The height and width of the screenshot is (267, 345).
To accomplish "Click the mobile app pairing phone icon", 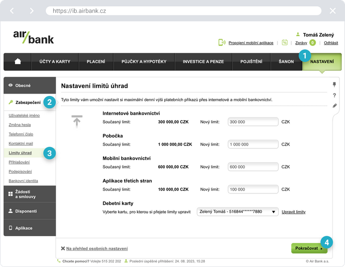I will [222, 43].
